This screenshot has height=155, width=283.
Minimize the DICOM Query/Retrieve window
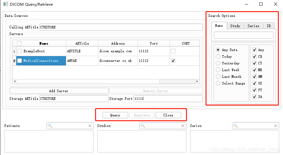[247, 4]
